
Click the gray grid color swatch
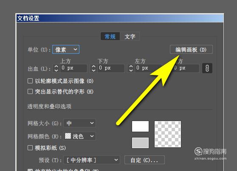[x=140, y=143]
